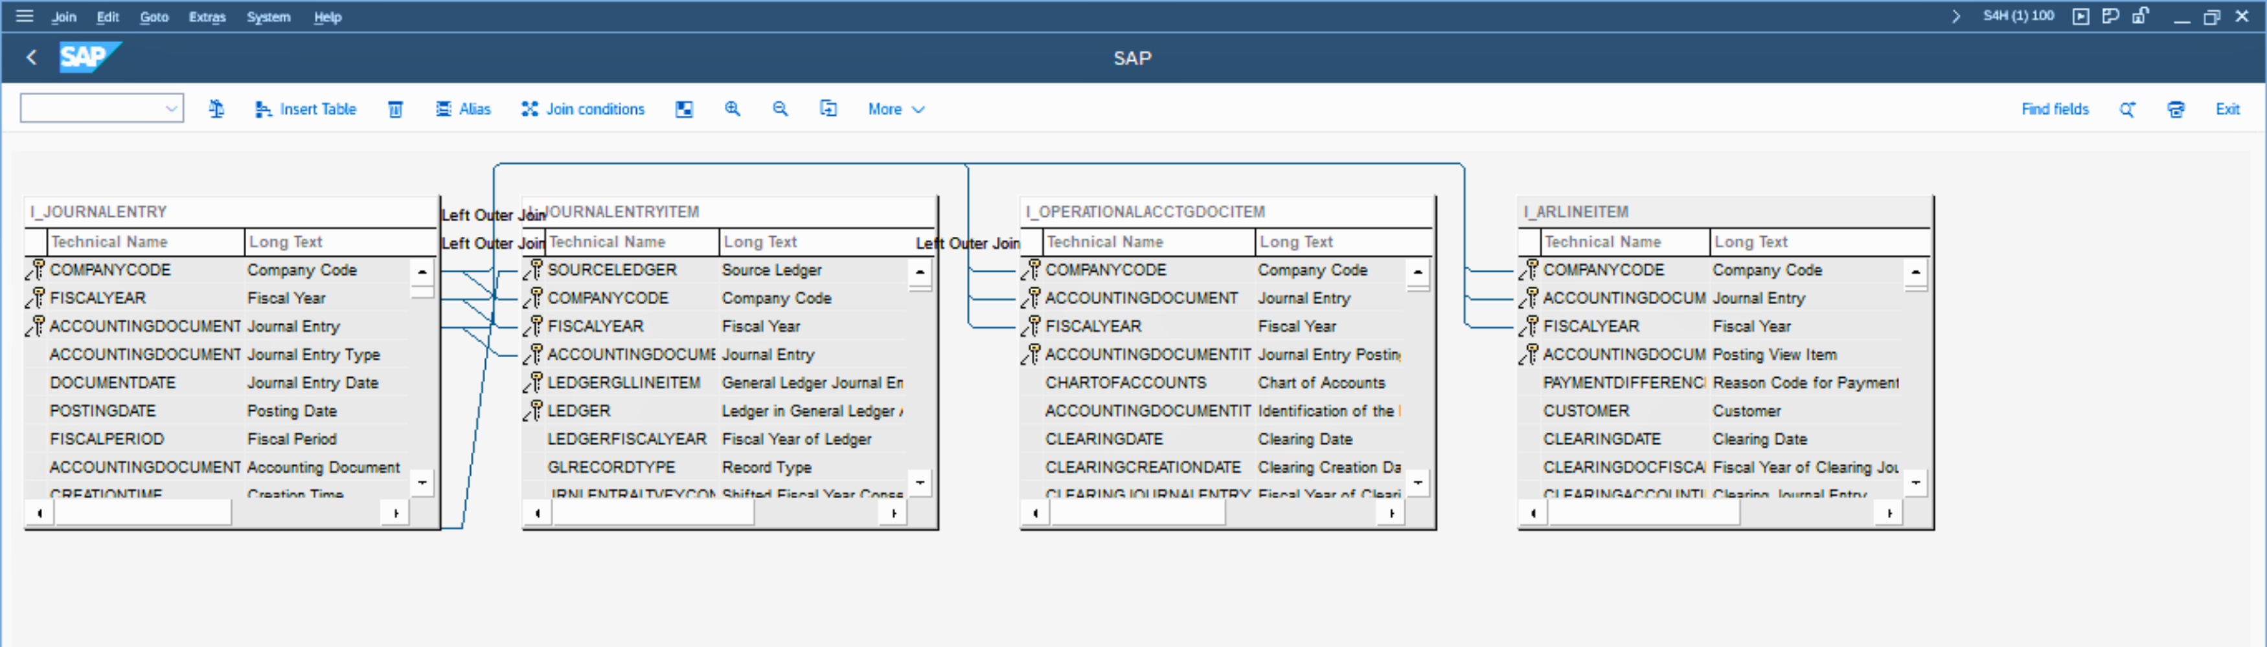Open the Extras menu
This screenshot has width=2267, height=647.
point(207,17)
